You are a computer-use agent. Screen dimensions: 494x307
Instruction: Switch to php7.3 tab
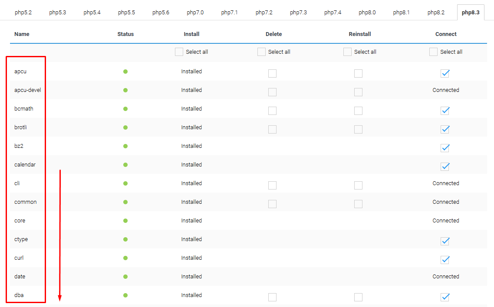coord(298,12)
